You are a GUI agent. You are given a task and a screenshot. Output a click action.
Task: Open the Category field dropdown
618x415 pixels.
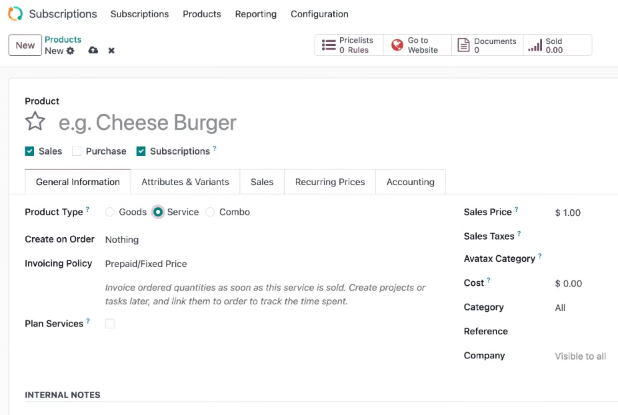pos(585,308)
